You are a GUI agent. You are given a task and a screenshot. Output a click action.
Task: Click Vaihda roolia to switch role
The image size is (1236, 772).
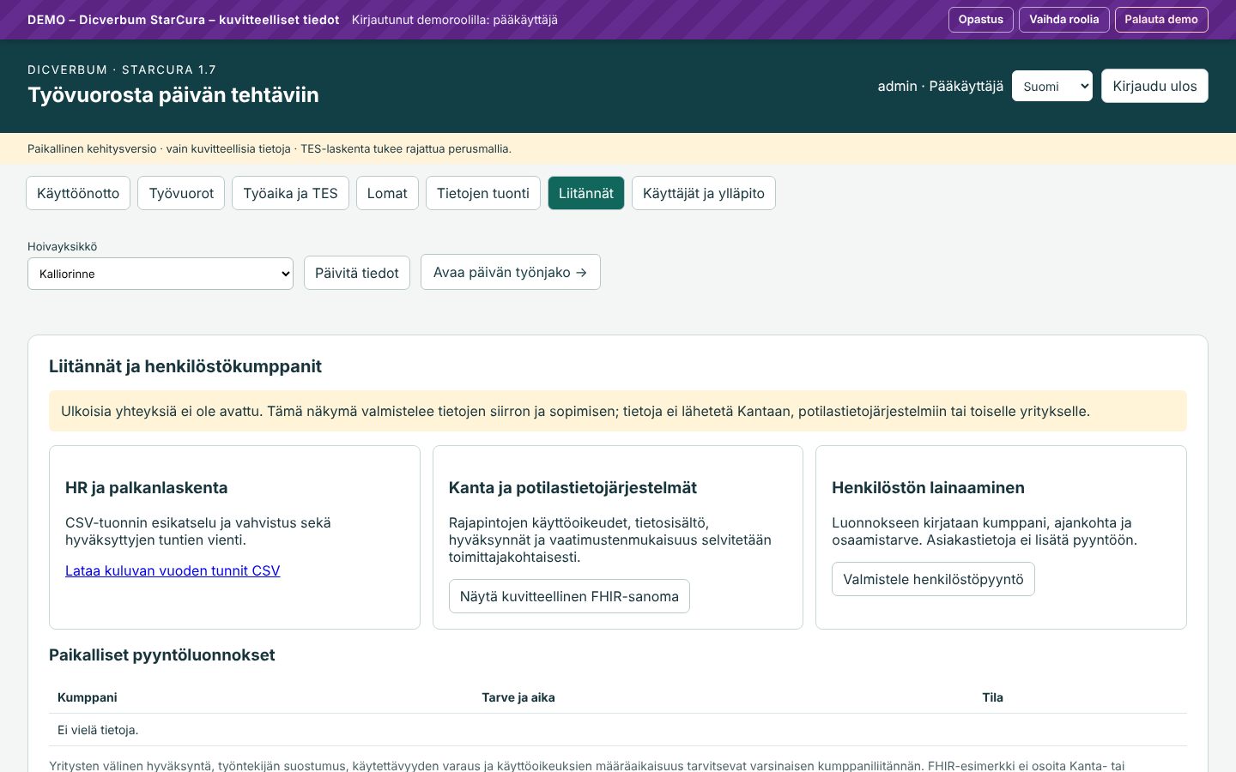[x=1063, y=20]
